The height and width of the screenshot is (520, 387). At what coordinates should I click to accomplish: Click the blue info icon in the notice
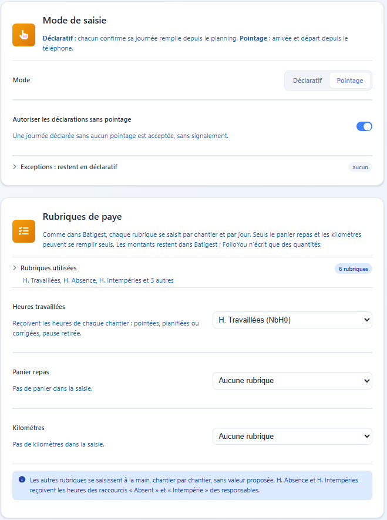(22, 479)
